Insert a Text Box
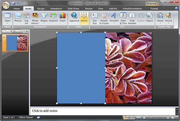The width and height of the screenshot is (180, 121). pyautogui.click(x=95, y=18)
